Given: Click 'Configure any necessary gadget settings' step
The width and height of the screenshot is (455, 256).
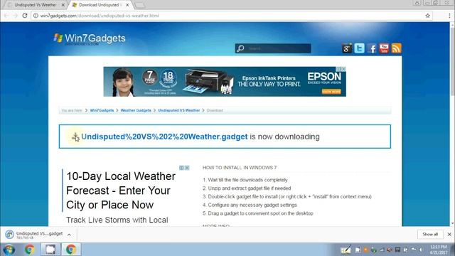Looking at the screenshot, I should tap(252, 206).
